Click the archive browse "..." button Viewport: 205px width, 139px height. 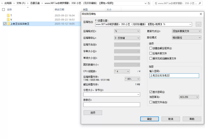coord(198,24)
